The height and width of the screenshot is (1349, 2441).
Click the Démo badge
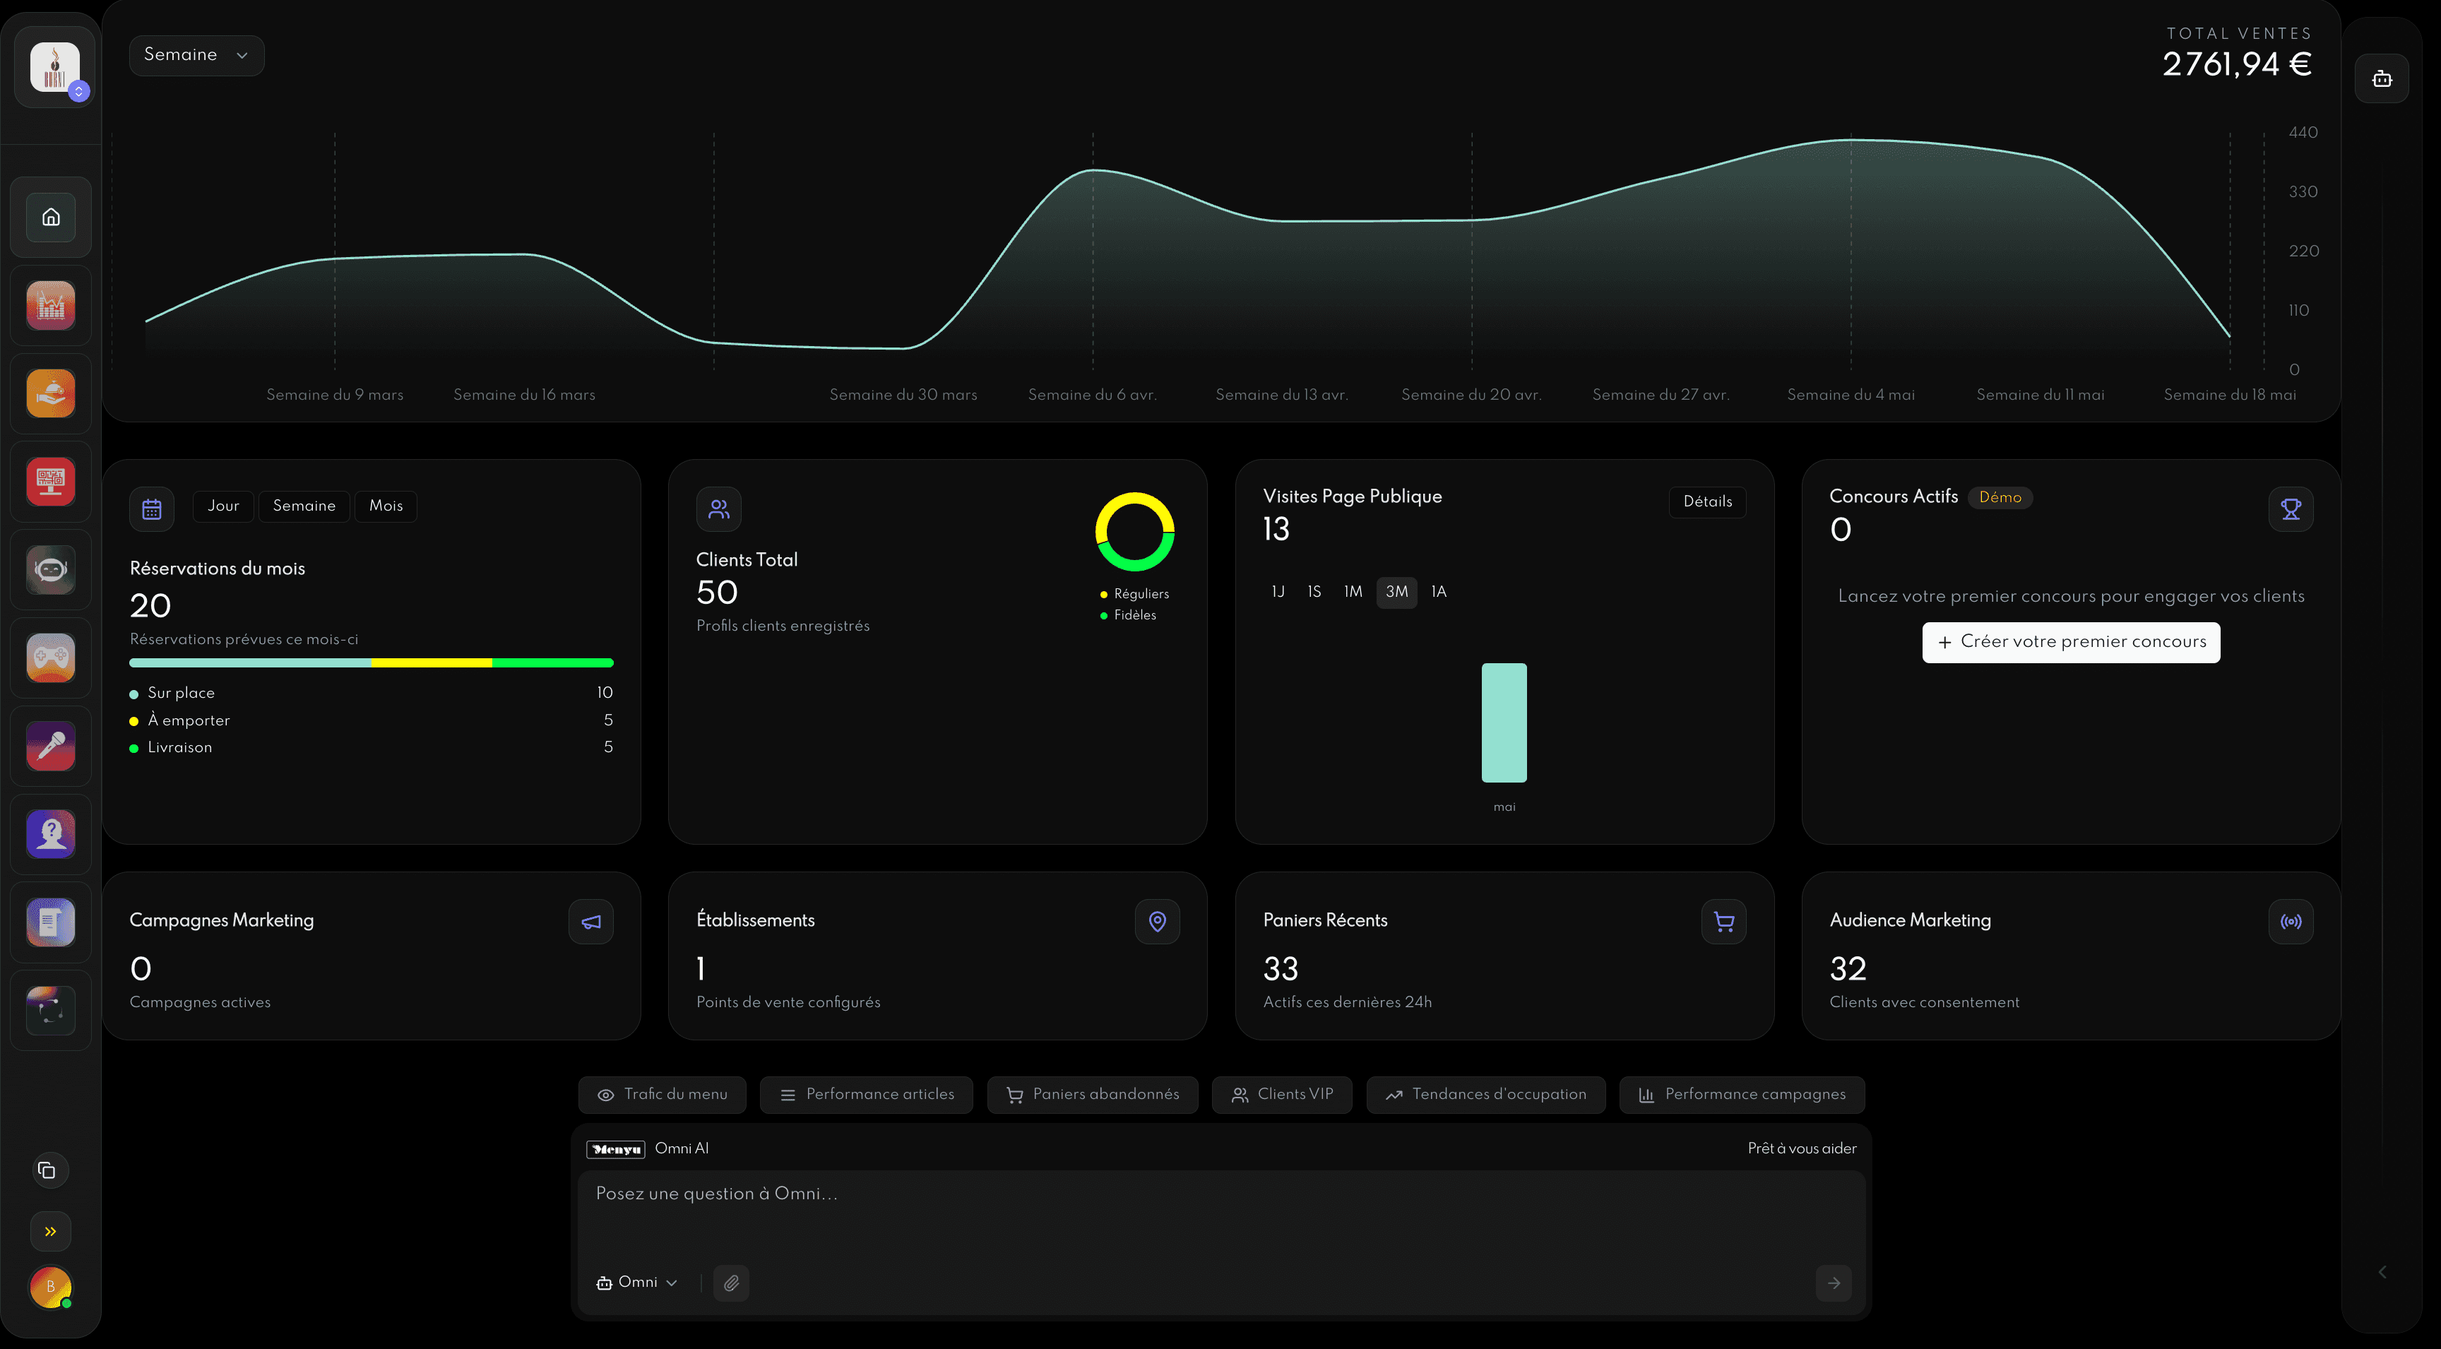pyautogui.click(x=2000, y=497)
